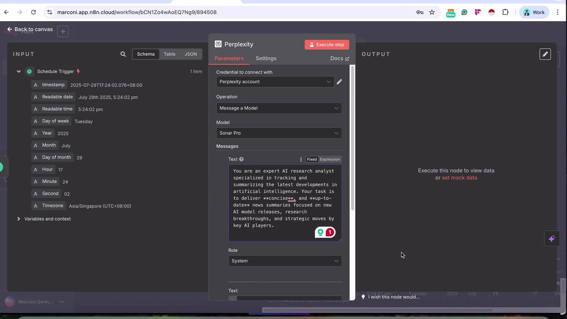The width and height of the screenshot is (567, 319).
Task: Set Text field mode to Expression
Action: tap(330, 159)
